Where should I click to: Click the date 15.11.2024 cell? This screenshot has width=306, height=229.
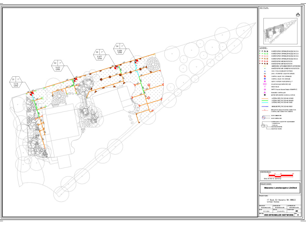click(266, 211)
